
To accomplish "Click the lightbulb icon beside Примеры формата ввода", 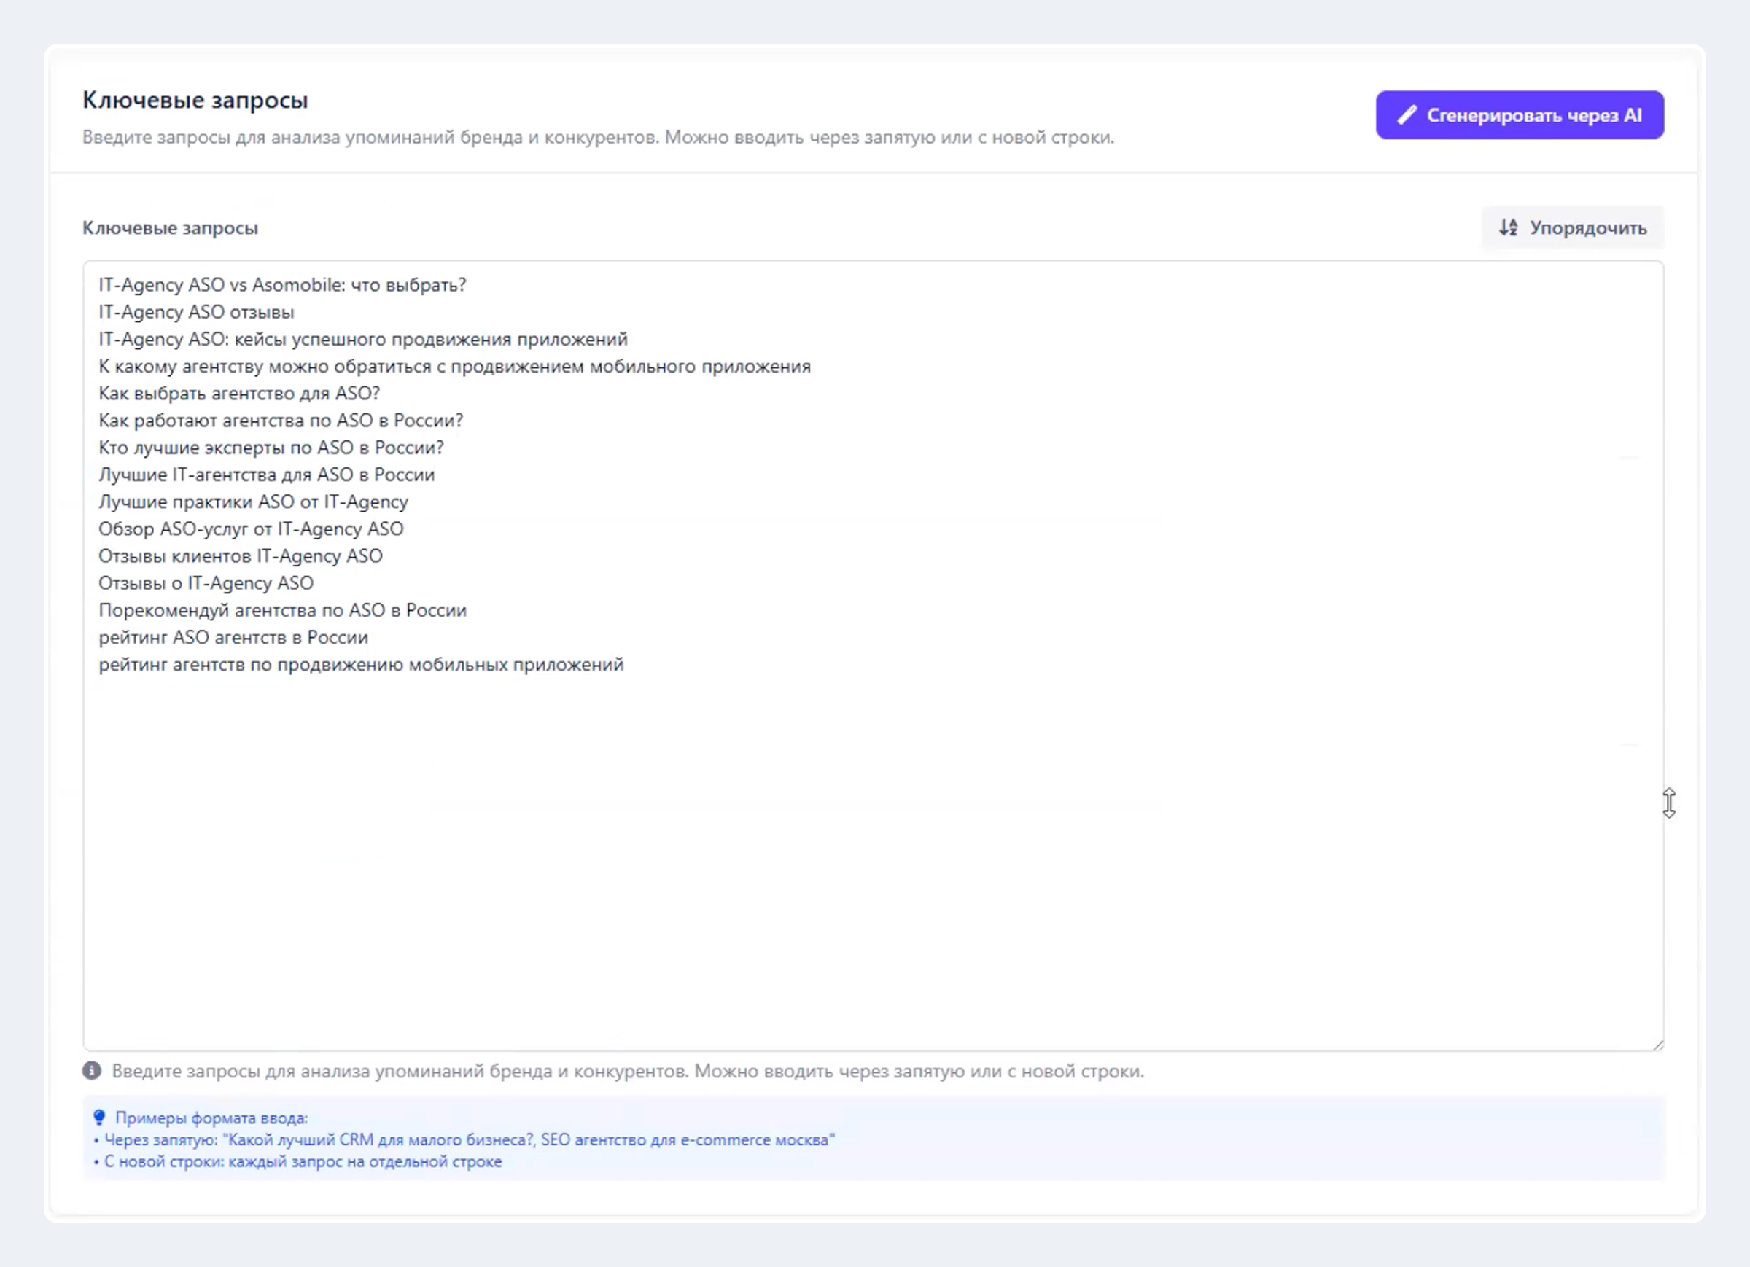I will [98, 1118].
